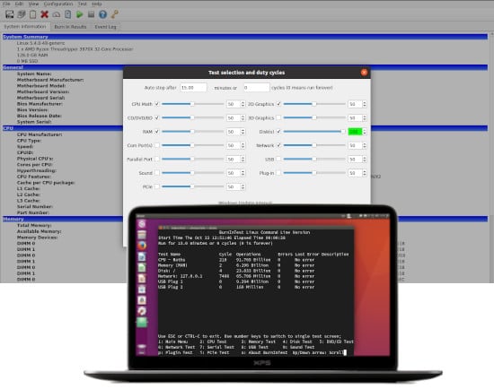Click the duty cycle gauge toolbar icon
494x389 pixels.
click(x=56, y=14)
